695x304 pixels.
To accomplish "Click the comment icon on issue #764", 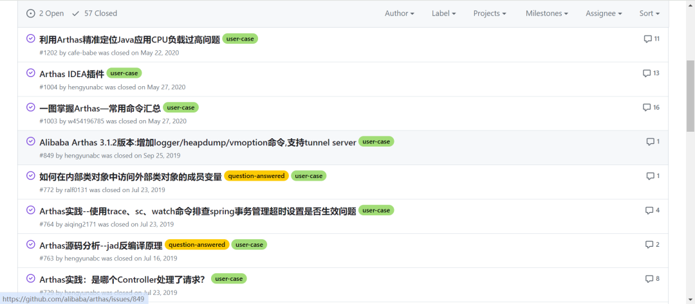I will (x=649, y=210).
